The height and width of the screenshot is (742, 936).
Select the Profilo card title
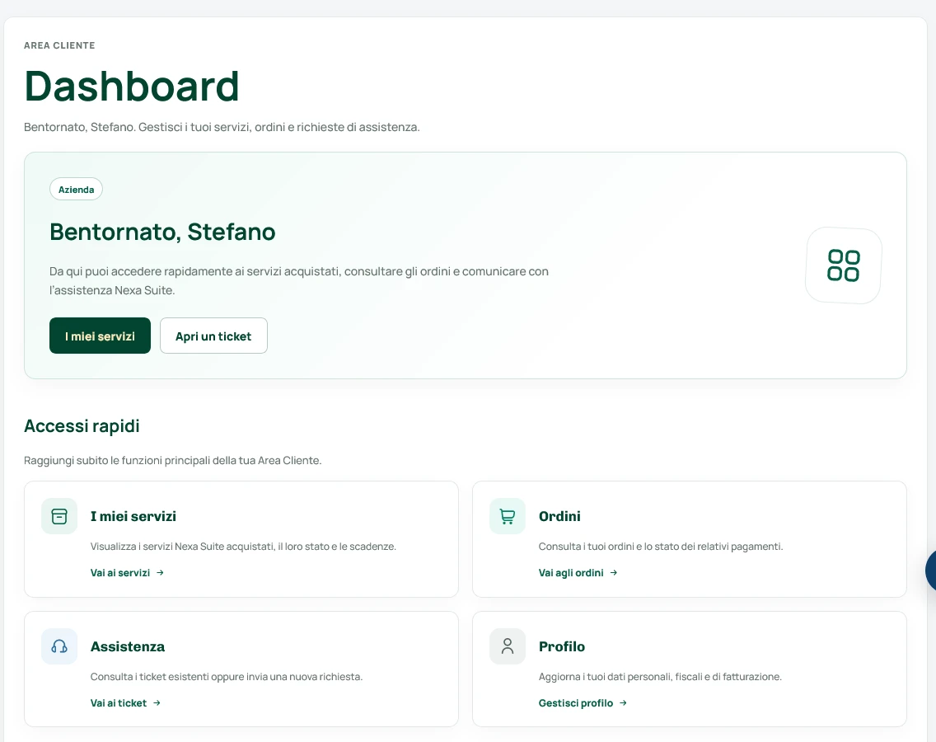562,646
